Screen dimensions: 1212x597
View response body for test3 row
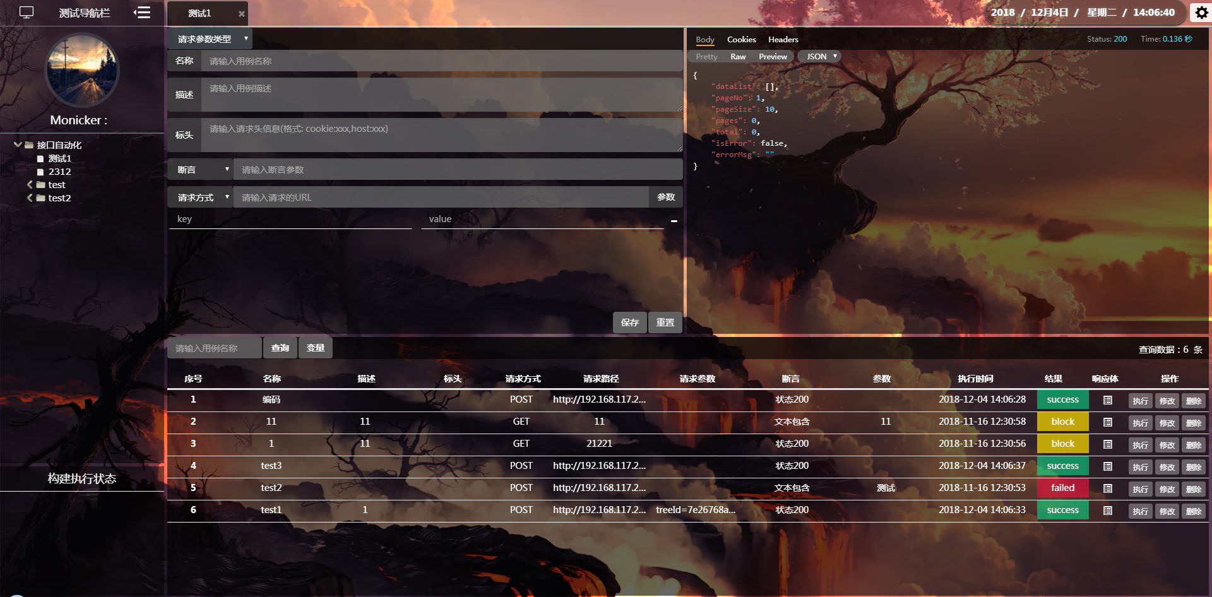pos(1107,466)
